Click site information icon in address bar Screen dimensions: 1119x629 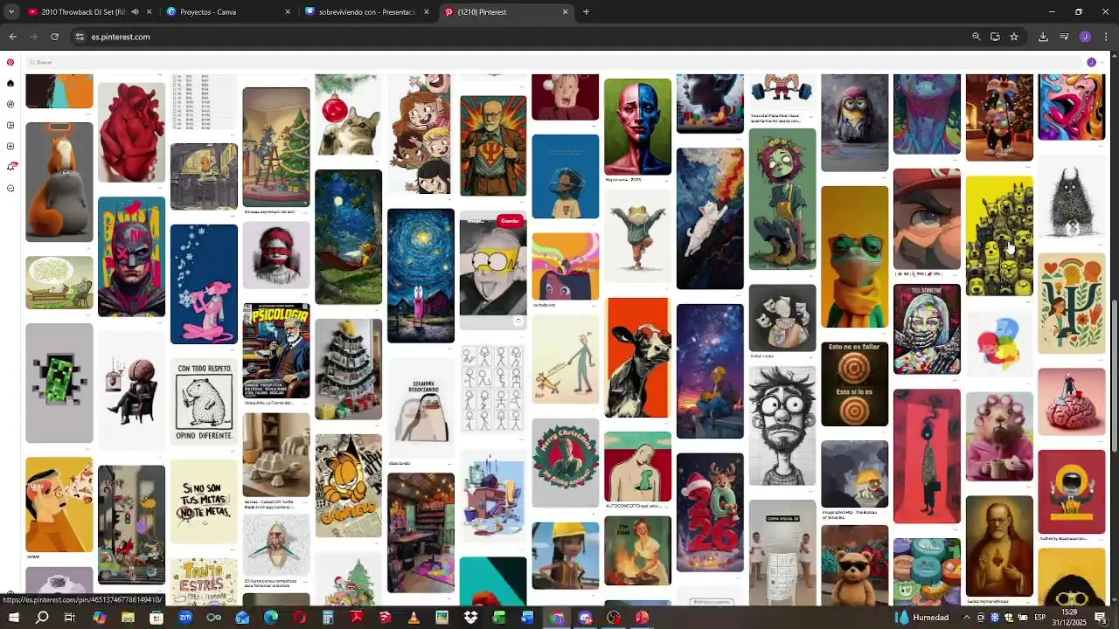click(80, 37)
